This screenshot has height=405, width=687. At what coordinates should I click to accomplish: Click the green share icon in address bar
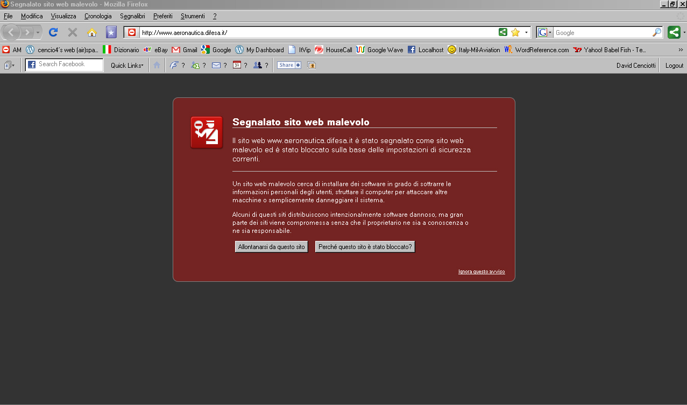[503, 32]
